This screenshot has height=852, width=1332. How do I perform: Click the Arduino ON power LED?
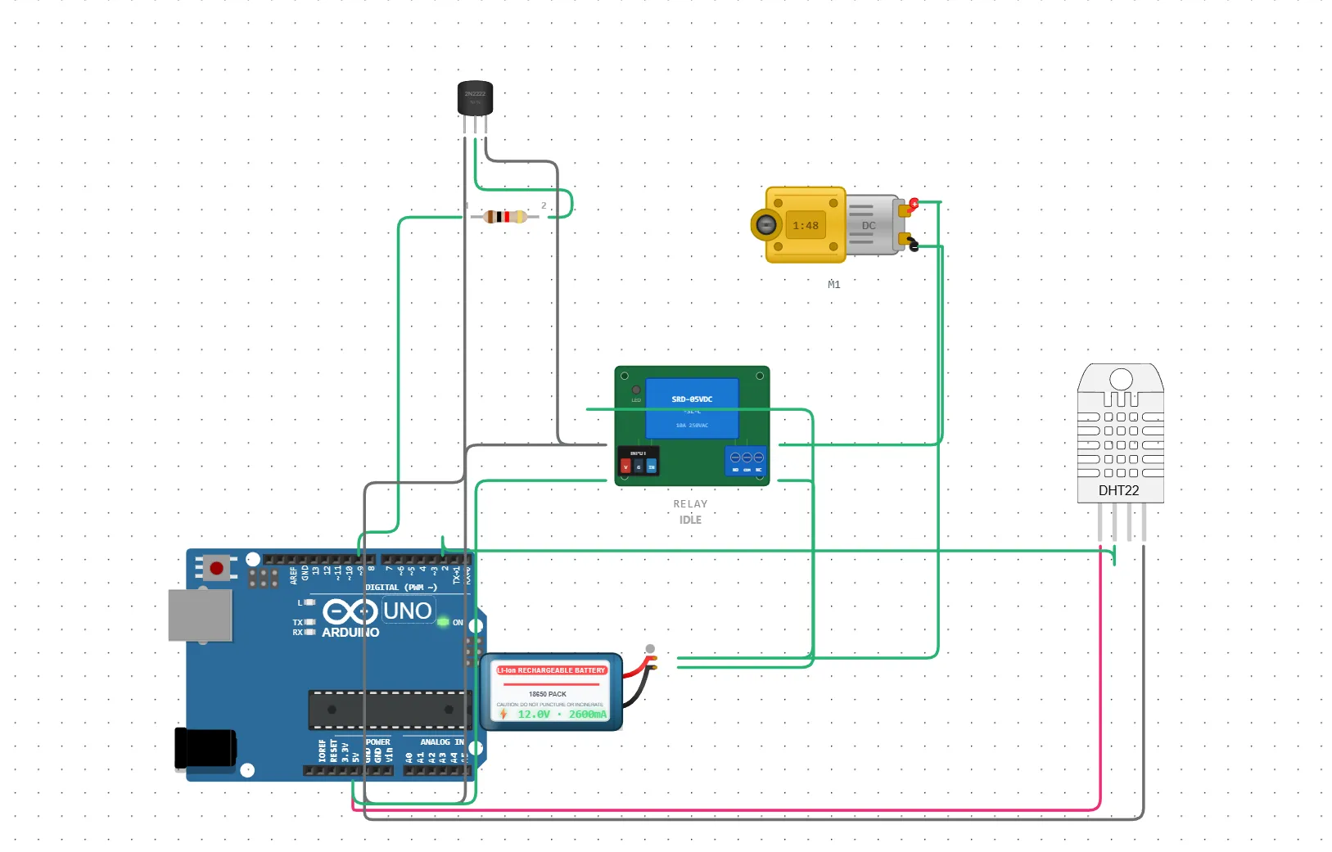click(443, 623)
